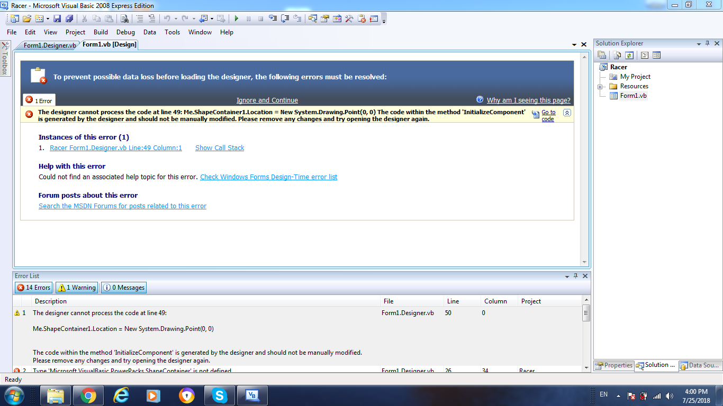Open the collapsed Toolbox side panel

point(5,59)
